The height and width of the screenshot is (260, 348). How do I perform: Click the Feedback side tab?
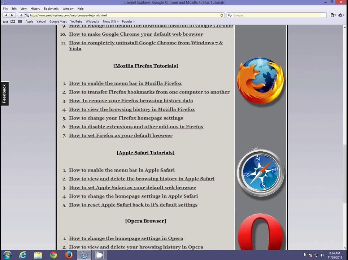point(4,94)
